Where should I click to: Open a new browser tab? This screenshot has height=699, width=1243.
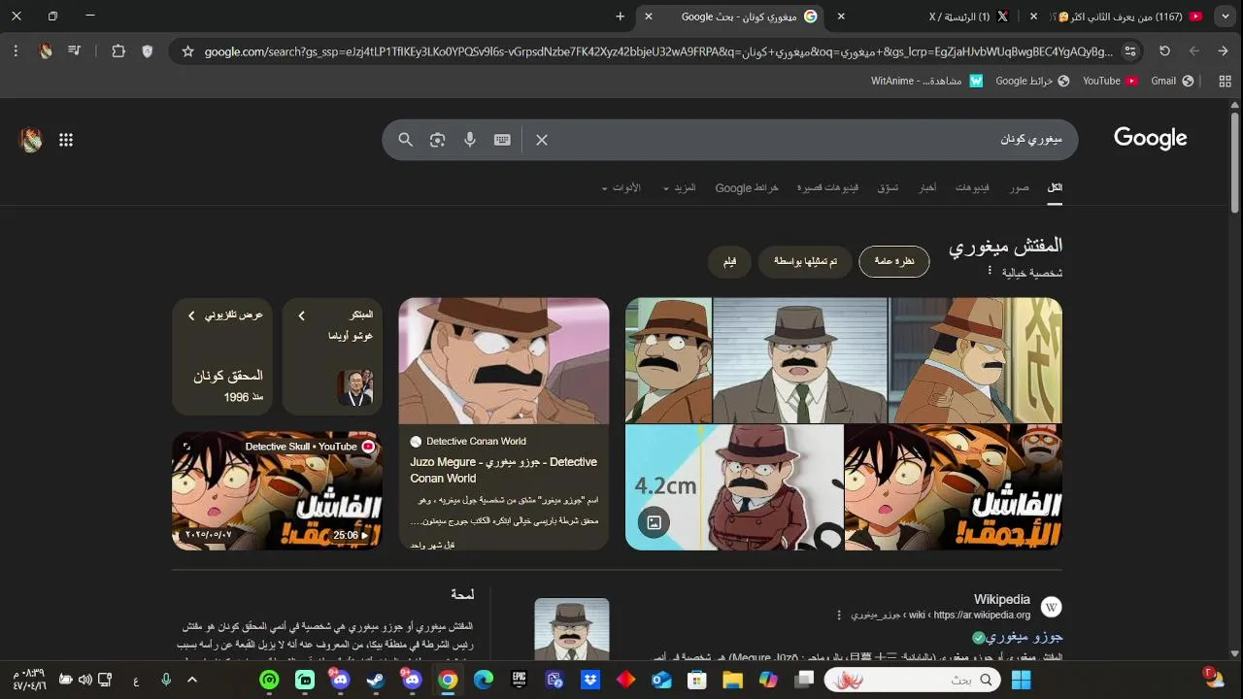point(621,17)
